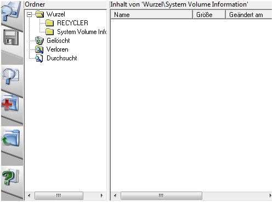This screenshot has height=202, width=273.
Task: Select the System Volume Information folder
Action: (82, 32)
